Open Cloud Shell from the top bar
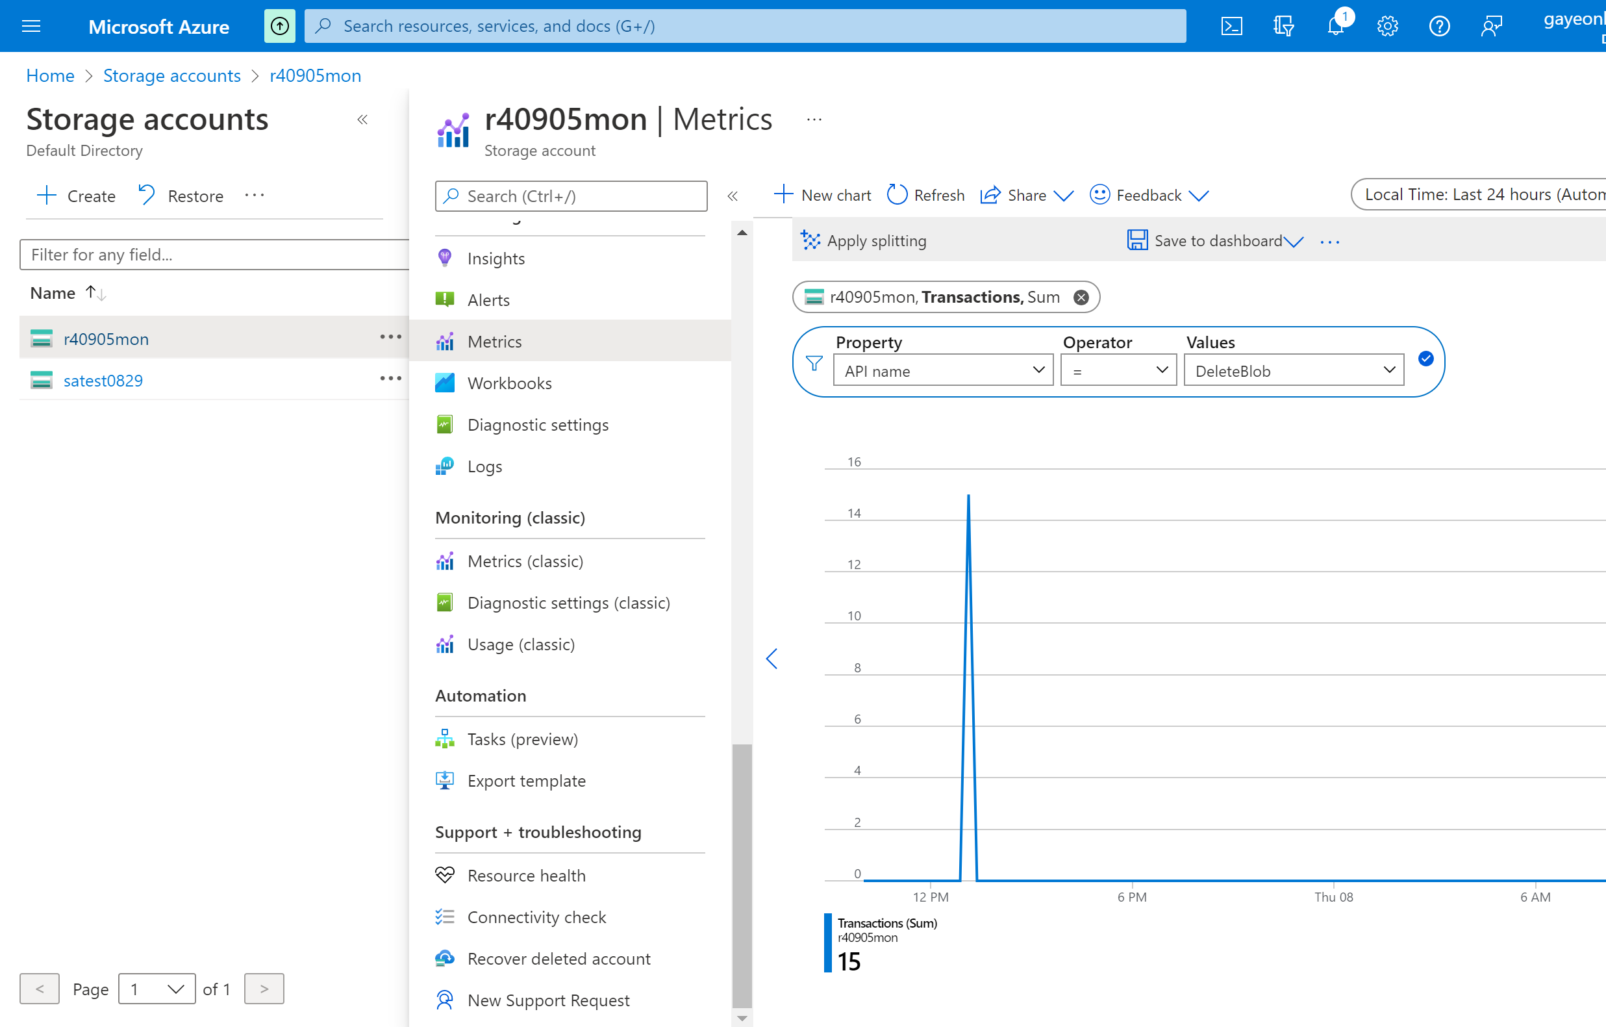The width and height of the screenshot is (1606, 1027). coord(1231,26)
